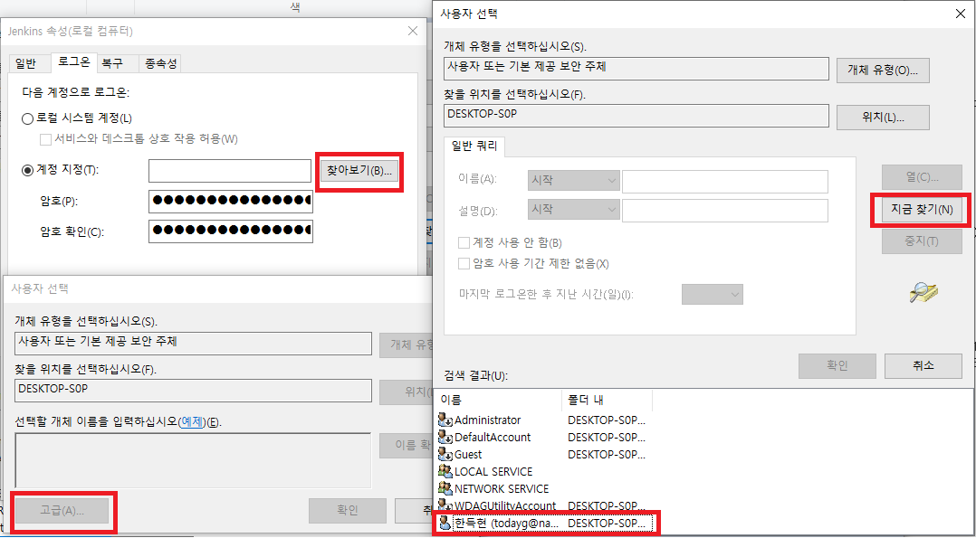976x538 pixels.
Task: Click the NETWORK SERVICE group icon
Action: pyautogui.click(x=445, y=489)
